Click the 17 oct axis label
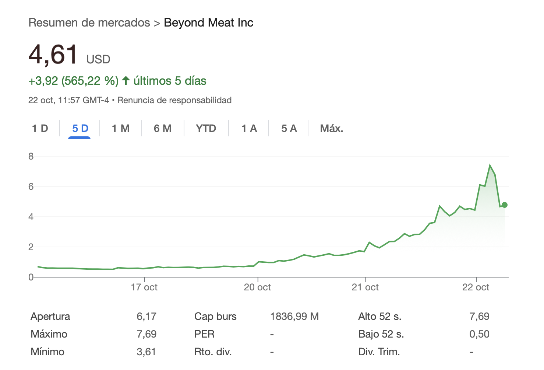The height and width of the screenshot is (370, 544). [x=144, y=287]
